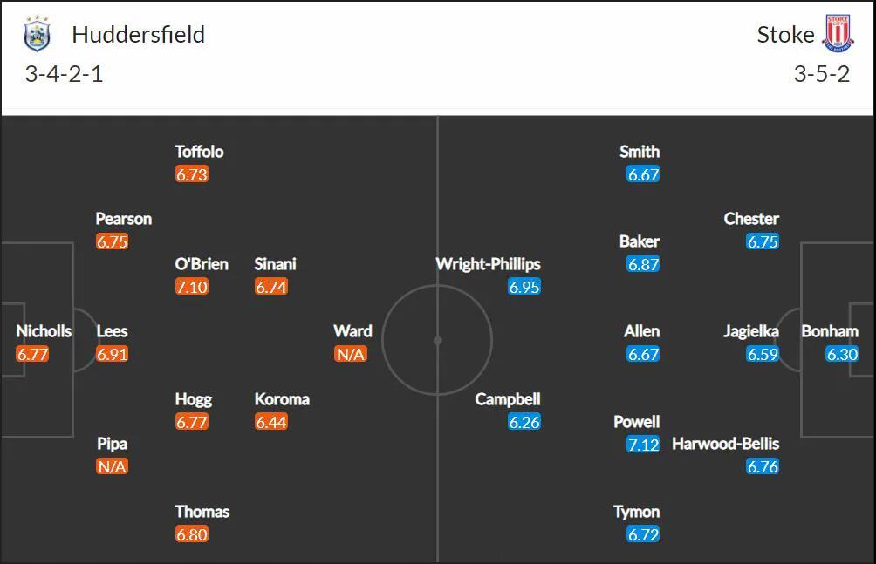Click Ward's N/A rating badge
The height and width of the screenshot is (564, 876).
click(x=350, y=354)
